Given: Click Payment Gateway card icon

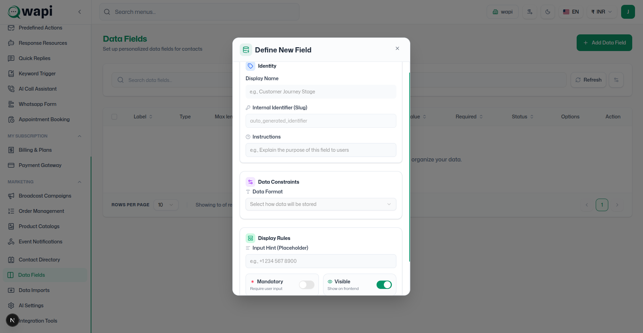Looking at the screenshot, I should [x=11, y=165].
